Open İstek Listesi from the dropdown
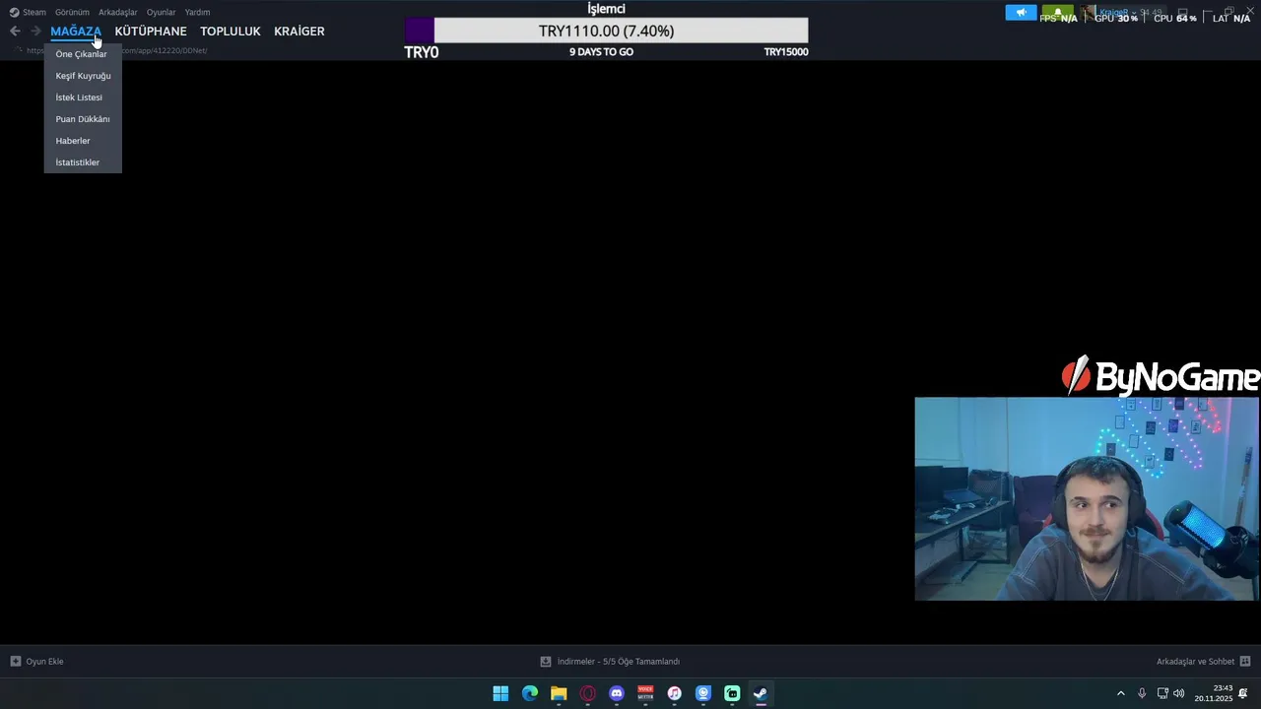This screenshot has height=709, width=1261. [83, 97]
